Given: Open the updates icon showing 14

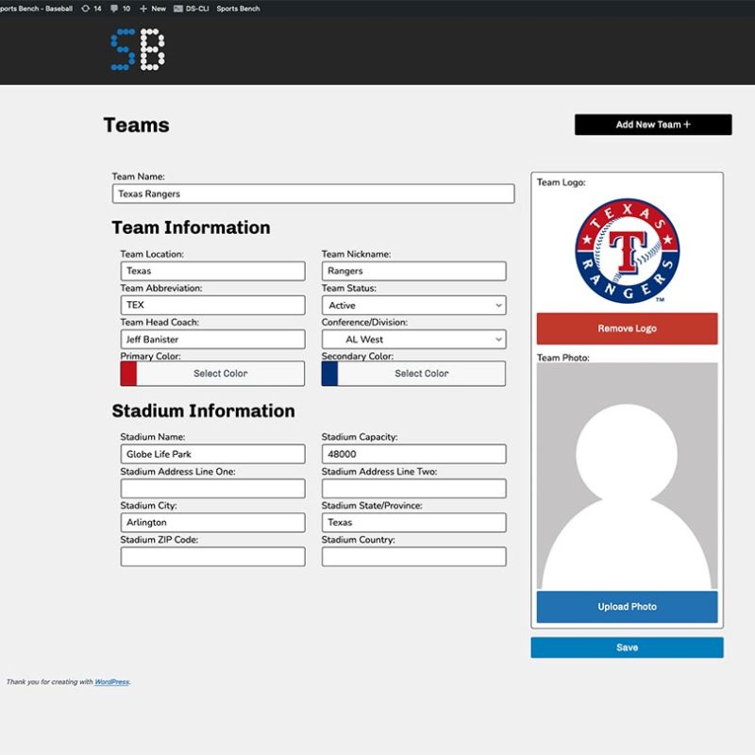Looking at the screenshot, I should (x=91, y=8).
